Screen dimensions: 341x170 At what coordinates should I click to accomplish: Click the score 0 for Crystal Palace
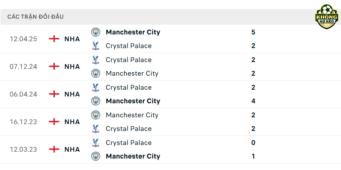253,143
